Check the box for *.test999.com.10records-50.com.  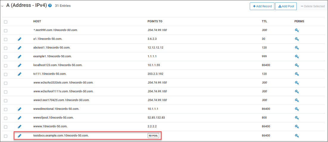click(6, 31)
